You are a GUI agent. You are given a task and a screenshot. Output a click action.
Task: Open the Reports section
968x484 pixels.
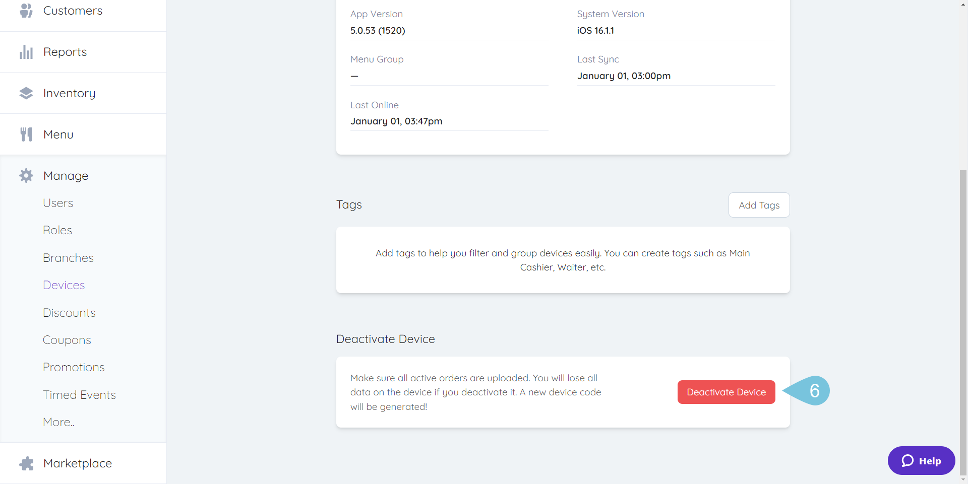83,52
